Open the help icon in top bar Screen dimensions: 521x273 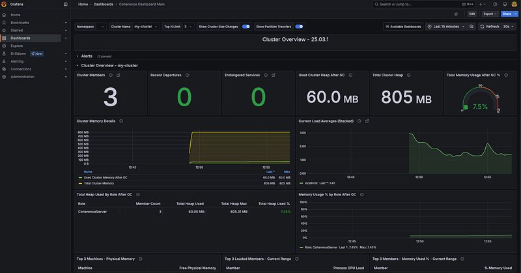pos(495,5)
